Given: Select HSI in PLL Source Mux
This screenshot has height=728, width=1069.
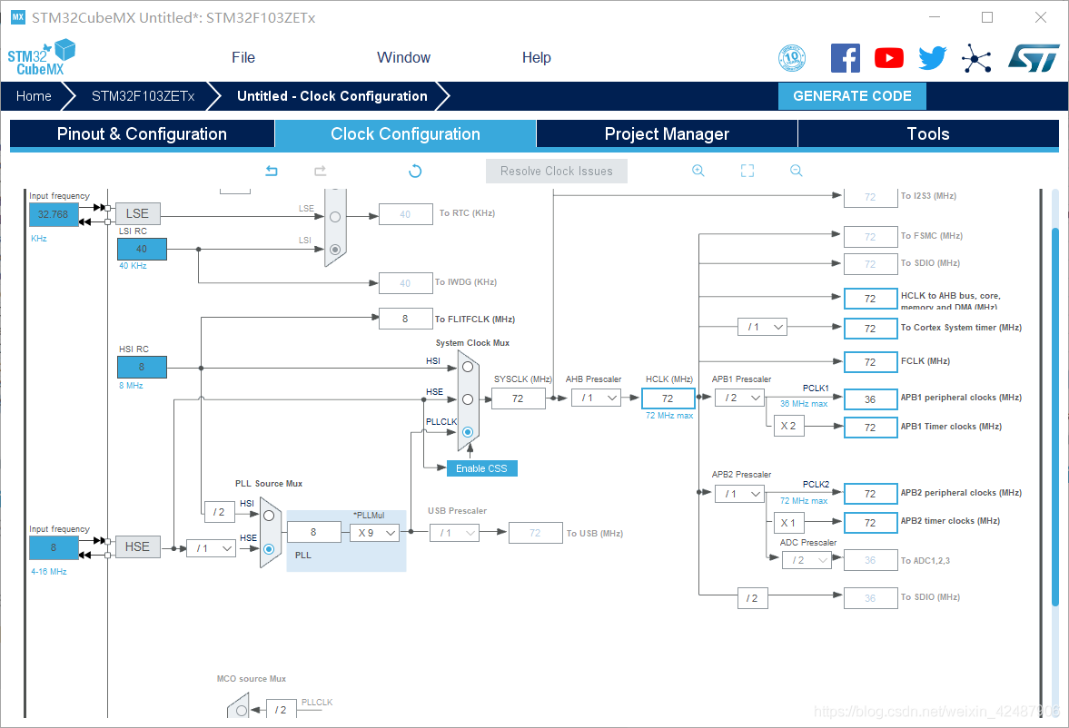Looking at the screenshot, I should (x=268, y=516).
